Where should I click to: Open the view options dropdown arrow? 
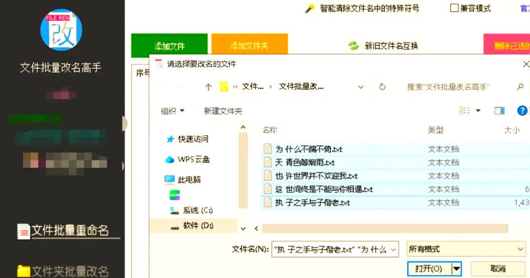point(478,110)
